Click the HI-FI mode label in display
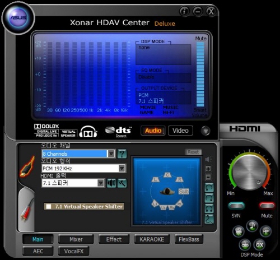The height and width of the screenshot is (260, 280). 169,113
